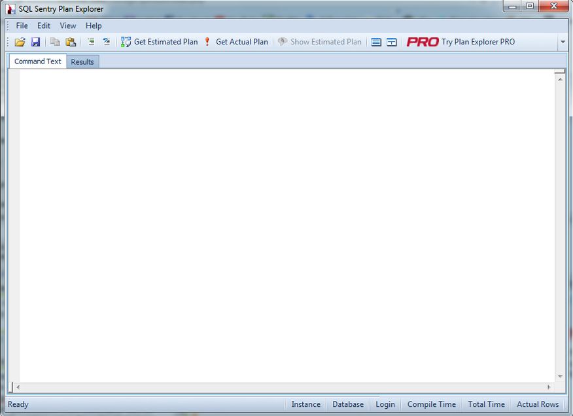This screenshot has height=416, width=573.
Task: Open the Help menu
Action: coord(94,26)
